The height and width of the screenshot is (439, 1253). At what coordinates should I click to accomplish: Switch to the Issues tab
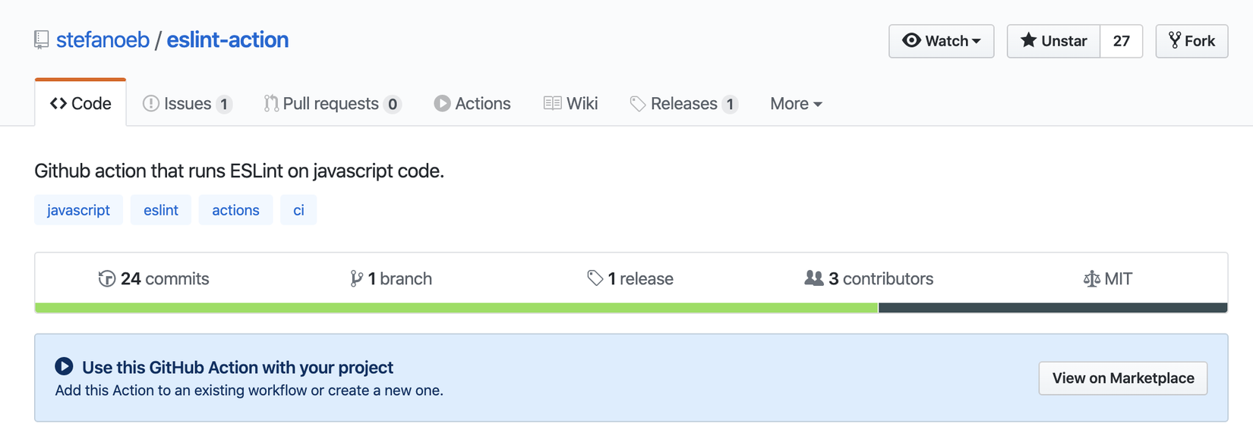tap(187, 104)
